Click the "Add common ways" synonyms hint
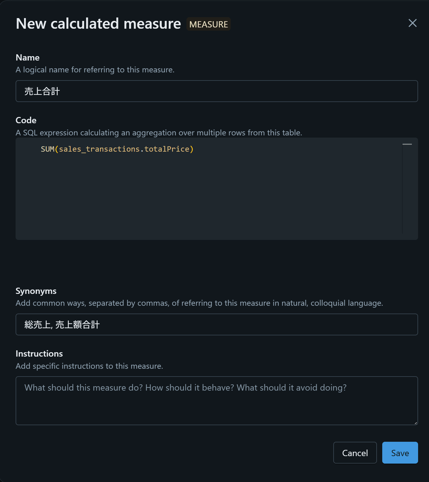The width and height of the screenshot is (429, 482). [199, 303]
